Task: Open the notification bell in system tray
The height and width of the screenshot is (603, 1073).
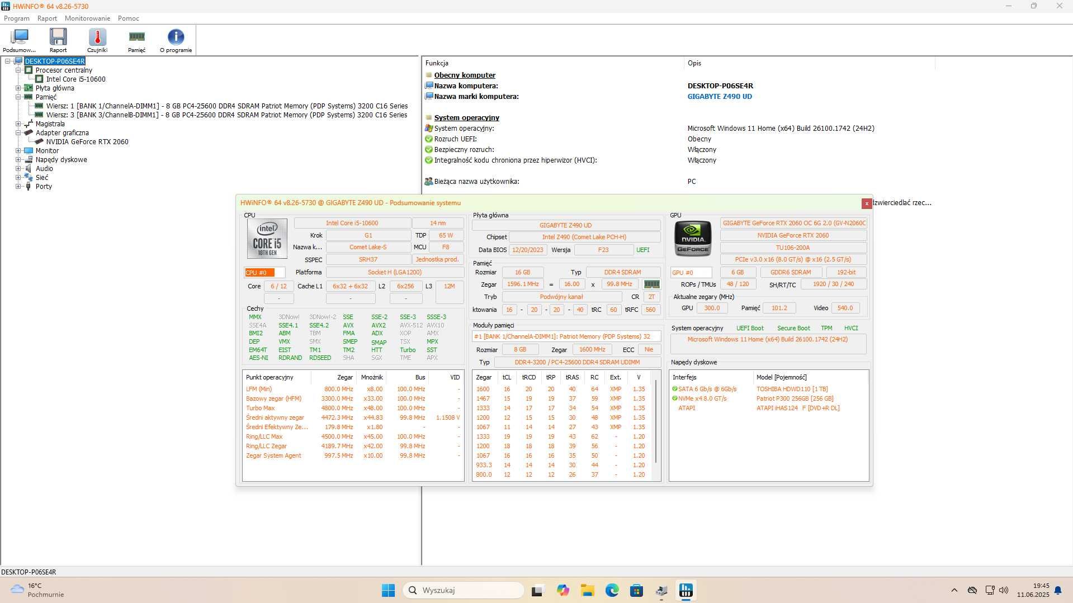Action: [x=1058, y=590]
